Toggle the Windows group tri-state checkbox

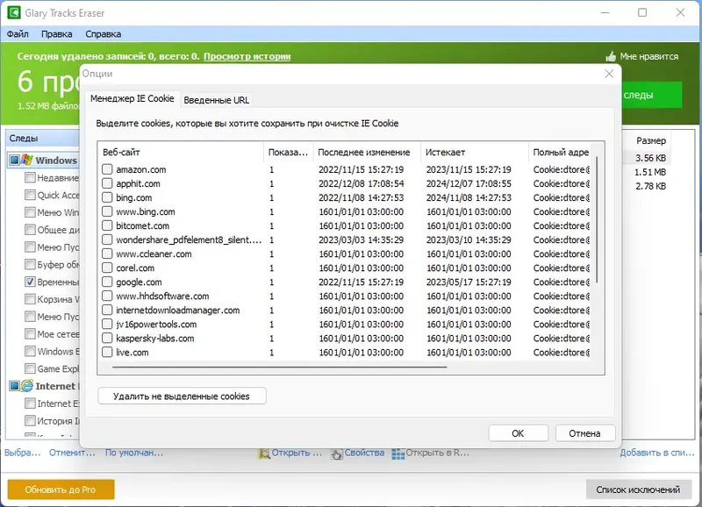pos(14,161)
